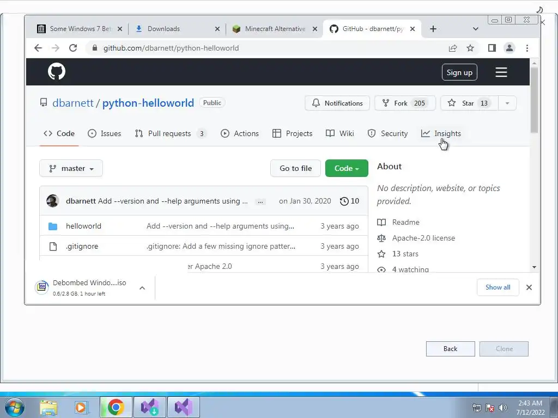Click the GitHub Octocat logo
The height and width of the screenshot is (418, 558).
[57, 71]
